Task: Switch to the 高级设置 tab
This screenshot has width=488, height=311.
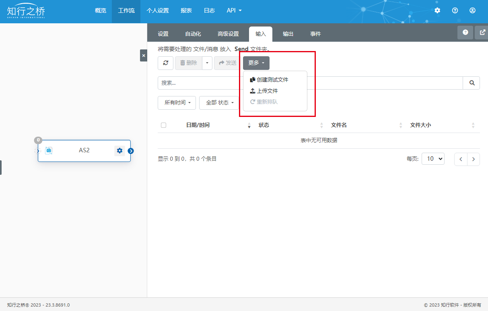Action: click(x=228, y=34)
